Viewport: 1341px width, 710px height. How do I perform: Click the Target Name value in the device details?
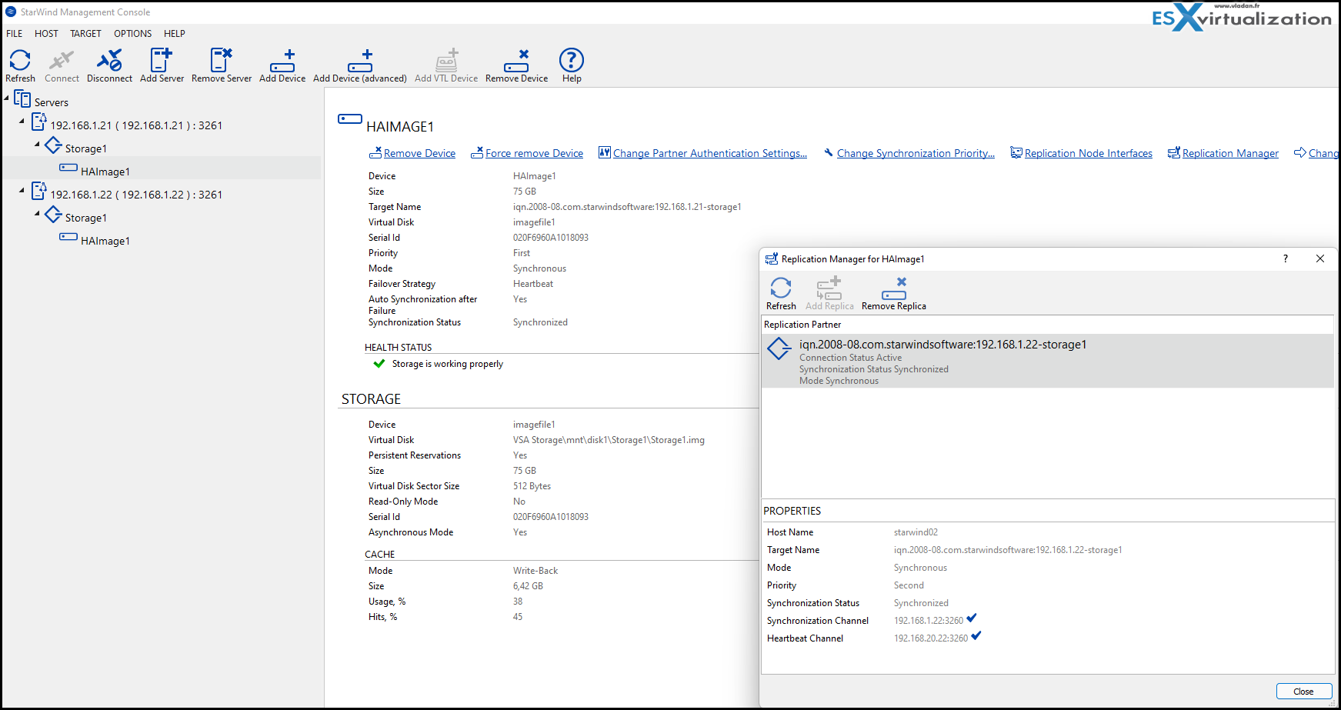pyautogui.click(x=627, y=207)
